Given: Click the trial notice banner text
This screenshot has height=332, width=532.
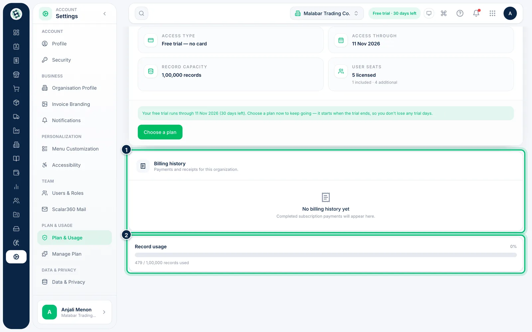Looking at the screenshot, I should tap(287, 114).
